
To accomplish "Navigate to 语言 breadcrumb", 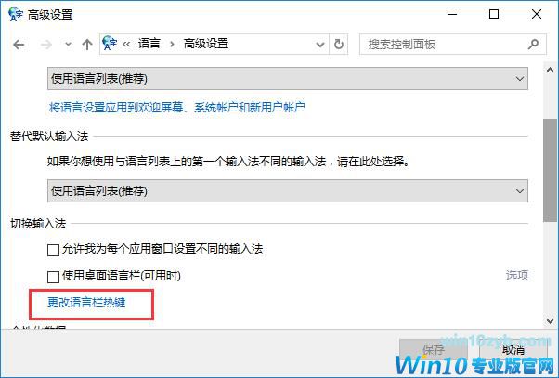I will [149, 44].
